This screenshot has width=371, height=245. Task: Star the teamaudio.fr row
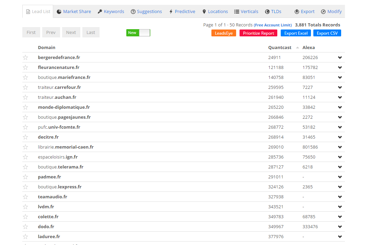(25, 197)
